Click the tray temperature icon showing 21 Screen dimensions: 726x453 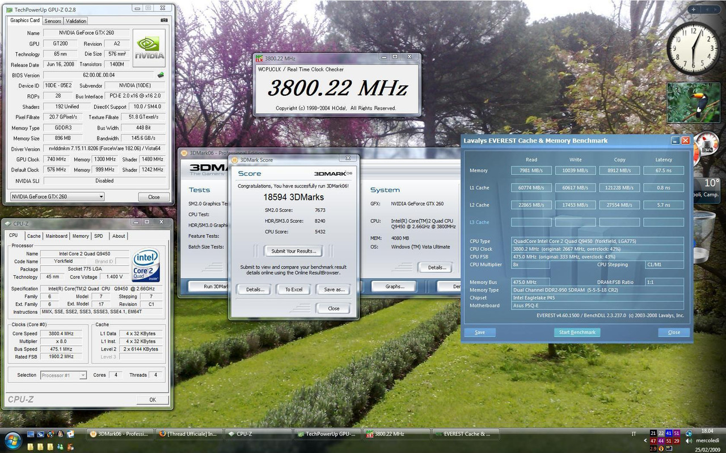(653, 433)
